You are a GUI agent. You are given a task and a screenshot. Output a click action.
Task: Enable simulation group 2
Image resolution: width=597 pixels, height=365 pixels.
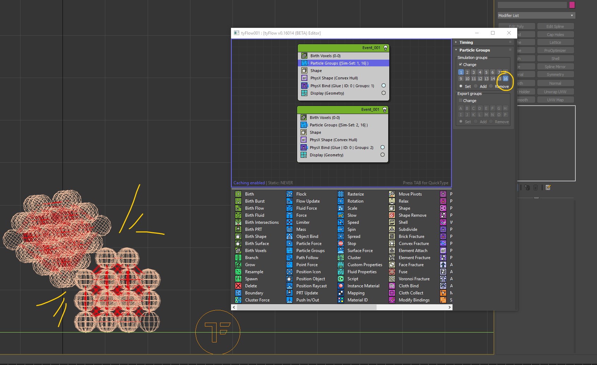coord(467,72)
